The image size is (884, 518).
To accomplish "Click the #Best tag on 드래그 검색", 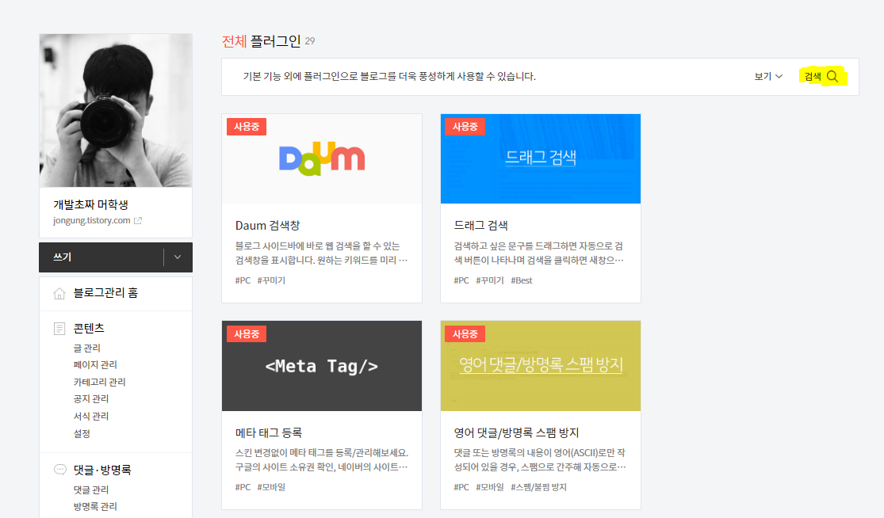I will [x=522, y=280].
